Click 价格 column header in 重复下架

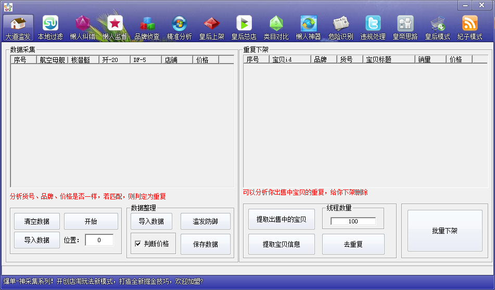[459, 59]
